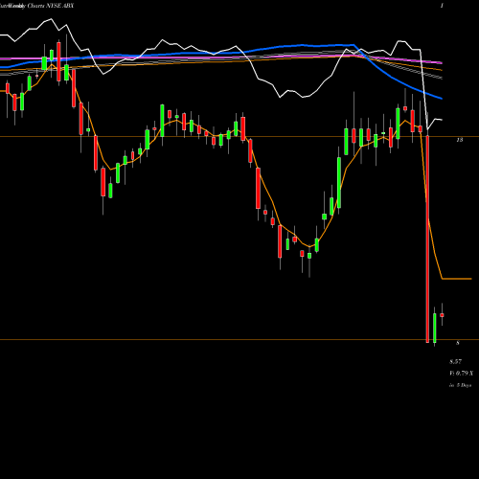Select the tall red candle spanning 13 to 8

427,239
